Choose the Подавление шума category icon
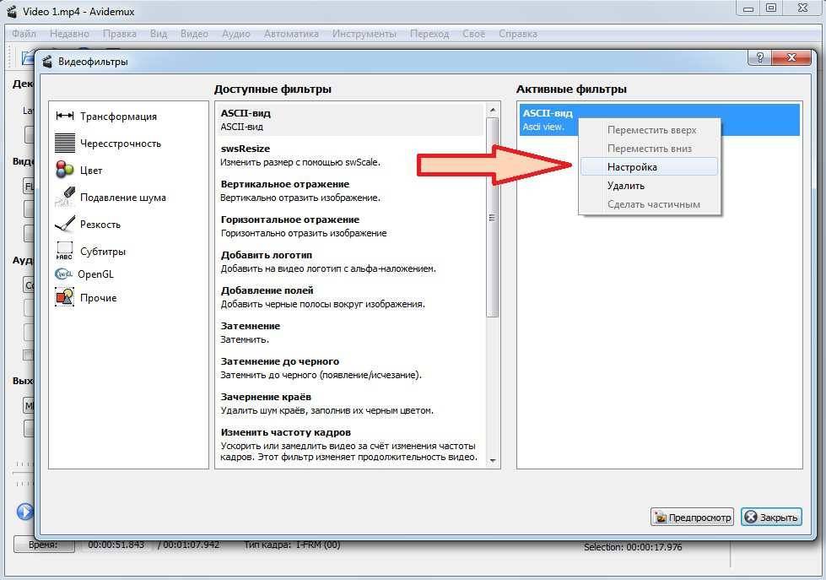 pyautogui.click(x=65, y=198)
